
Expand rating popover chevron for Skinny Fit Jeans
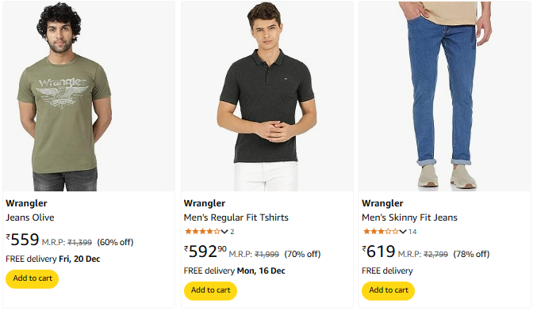tap(403, 232)
